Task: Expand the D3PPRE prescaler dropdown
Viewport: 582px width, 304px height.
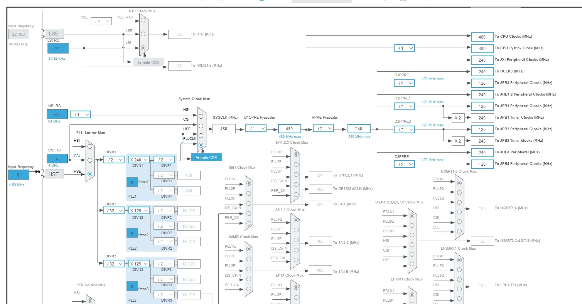Action: coord(404,164)
